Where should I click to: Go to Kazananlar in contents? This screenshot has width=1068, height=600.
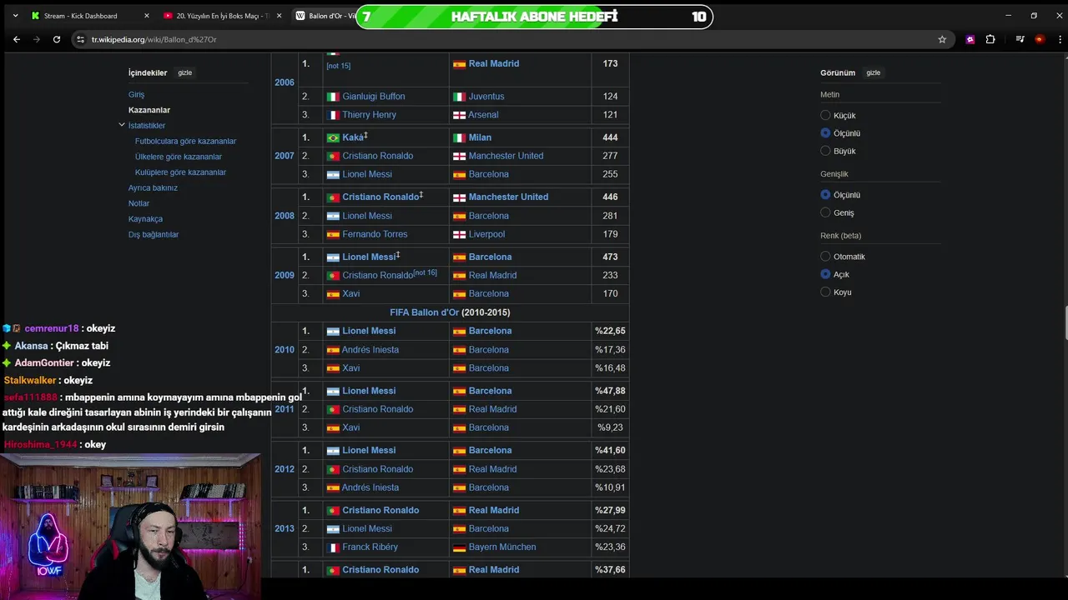(x=149, y=110)
